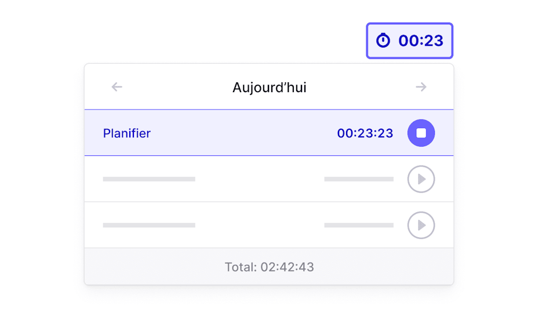Click the second row's duration placeholder
This screenshot has height=309, width=538.
358,179
